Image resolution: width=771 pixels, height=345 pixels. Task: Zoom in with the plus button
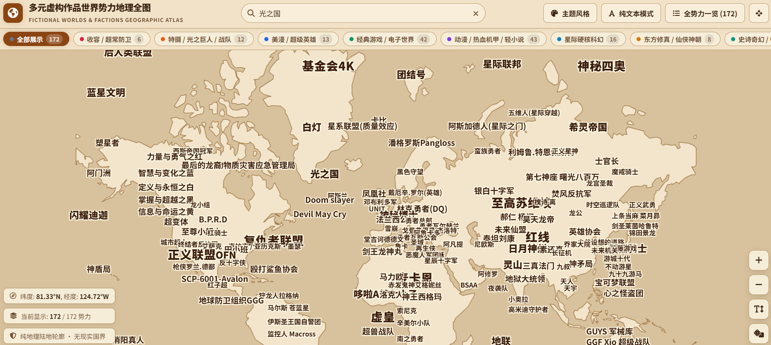[x=758, y=260]
